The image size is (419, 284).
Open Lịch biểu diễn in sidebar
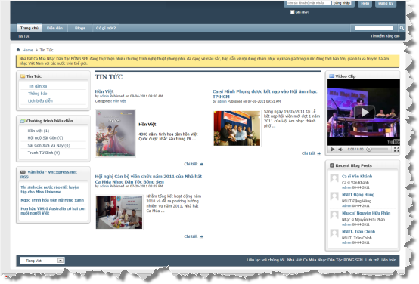(x=40, y=101)
